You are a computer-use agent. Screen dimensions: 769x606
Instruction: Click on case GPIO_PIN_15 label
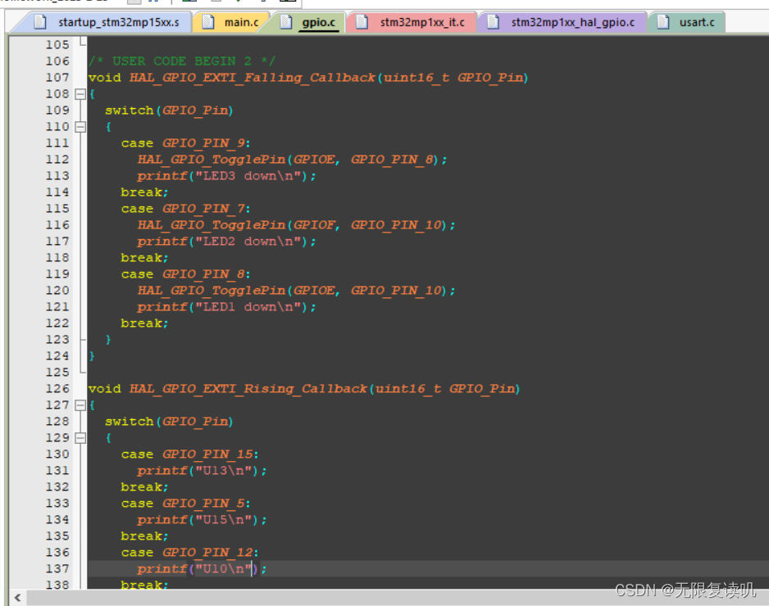(x=190, y=454)
